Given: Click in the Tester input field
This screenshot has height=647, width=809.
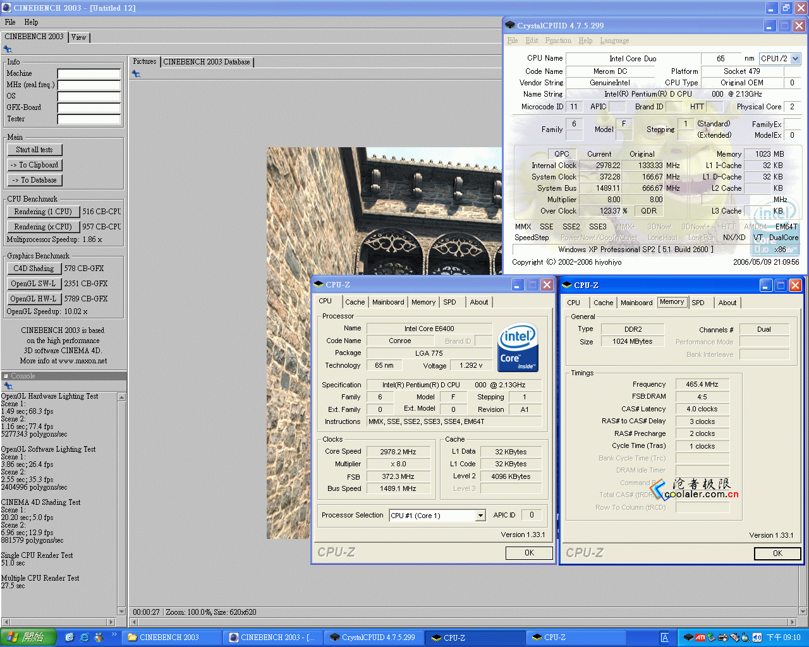Looking at the screenshot, I should (x=89, y=119).
